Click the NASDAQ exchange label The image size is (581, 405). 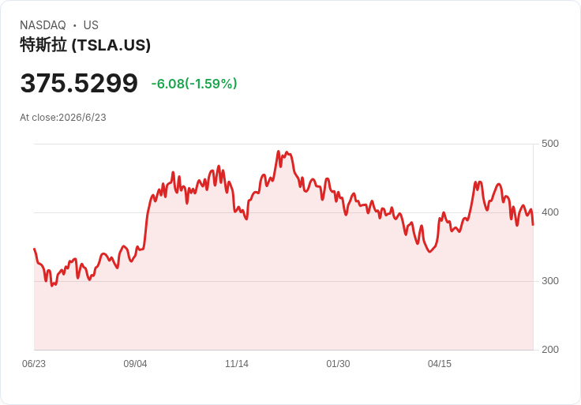pyautogui.click(x=43, y=25)
